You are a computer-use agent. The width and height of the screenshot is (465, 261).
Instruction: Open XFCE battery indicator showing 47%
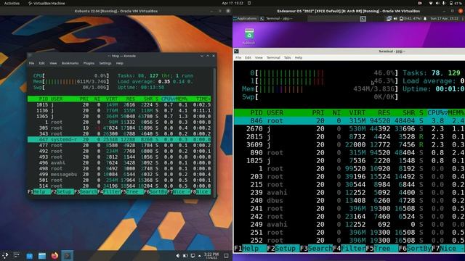(410, 19)
